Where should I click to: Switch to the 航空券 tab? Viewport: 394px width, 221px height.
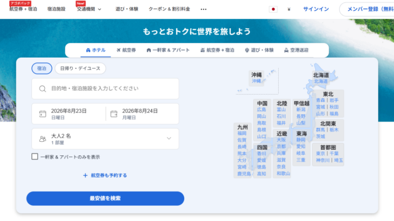(x=126, y=50)
